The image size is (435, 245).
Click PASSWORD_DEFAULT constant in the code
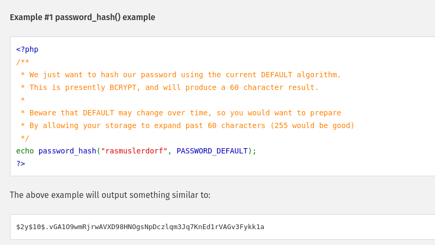[212, 151]
